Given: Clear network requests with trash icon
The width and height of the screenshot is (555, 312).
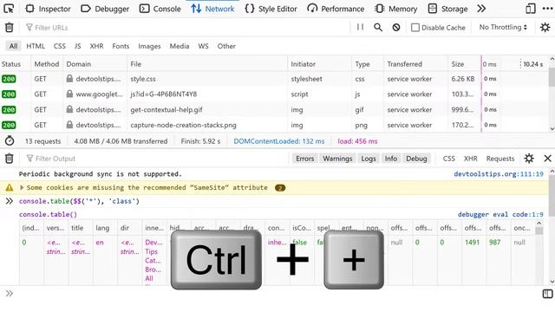Looking at the screenshot, I should point(10,27).
